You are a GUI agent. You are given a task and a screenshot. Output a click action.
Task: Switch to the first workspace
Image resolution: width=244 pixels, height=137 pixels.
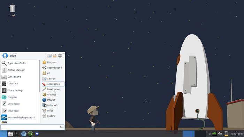[x=189, y=134]
